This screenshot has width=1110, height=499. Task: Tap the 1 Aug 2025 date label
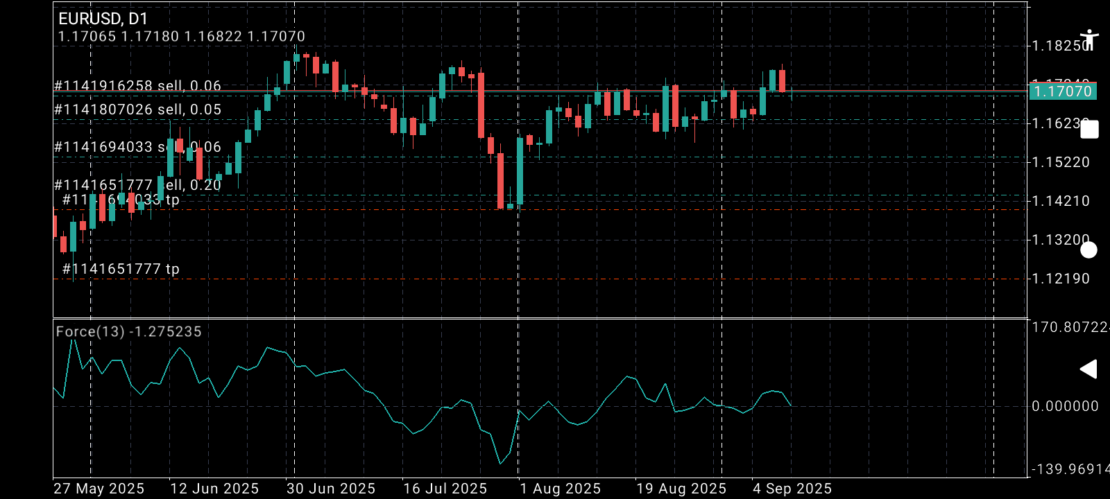tap(561, 489)
